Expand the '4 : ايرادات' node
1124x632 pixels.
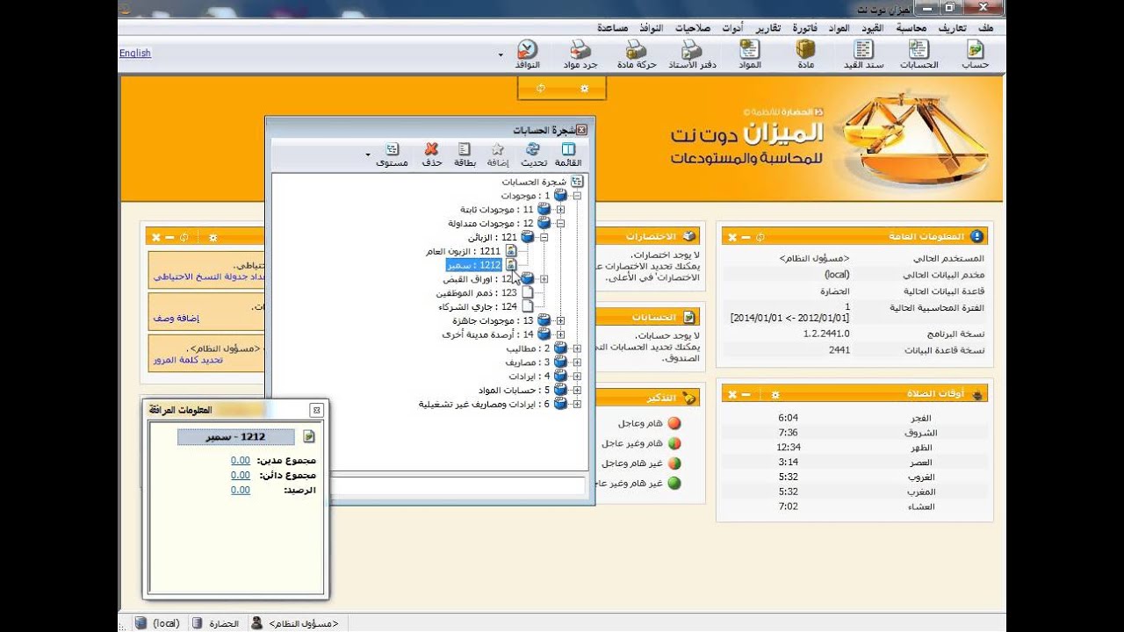pyautogui.click(x=577, y=376)
